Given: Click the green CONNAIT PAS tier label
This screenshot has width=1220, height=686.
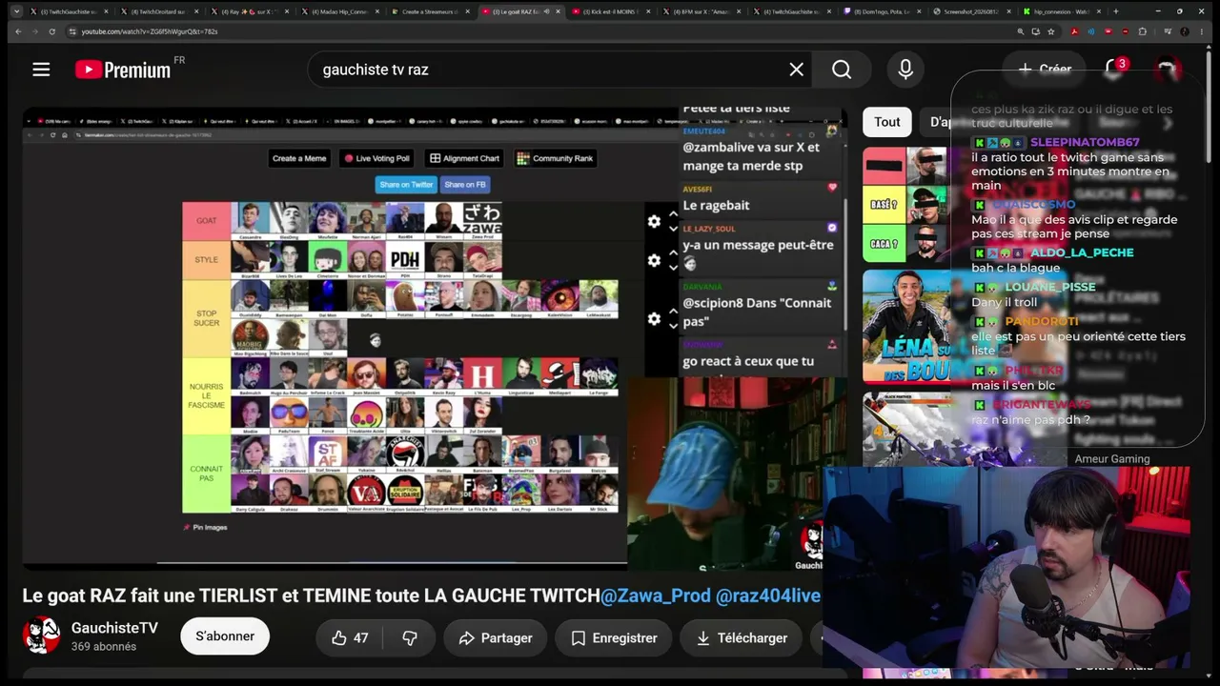Looking at the screenshot, I should [x=207, y=474].
